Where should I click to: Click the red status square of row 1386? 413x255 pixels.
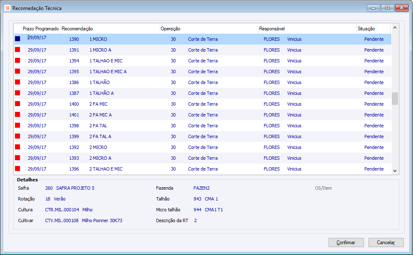click(17, 82)
